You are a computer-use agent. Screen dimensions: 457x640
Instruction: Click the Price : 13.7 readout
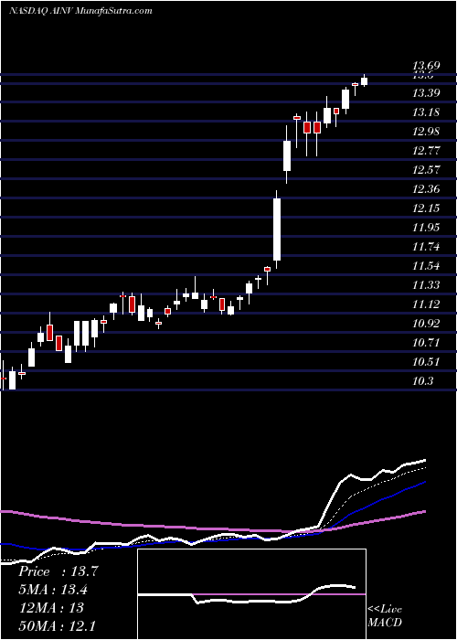click(58, 571)
